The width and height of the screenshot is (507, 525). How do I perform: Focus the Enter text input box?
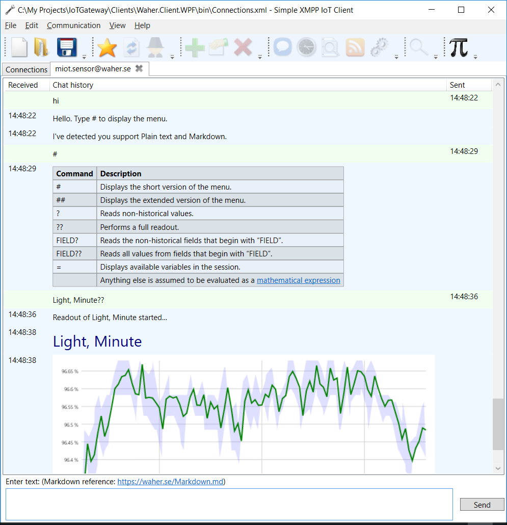click(229, 504)
